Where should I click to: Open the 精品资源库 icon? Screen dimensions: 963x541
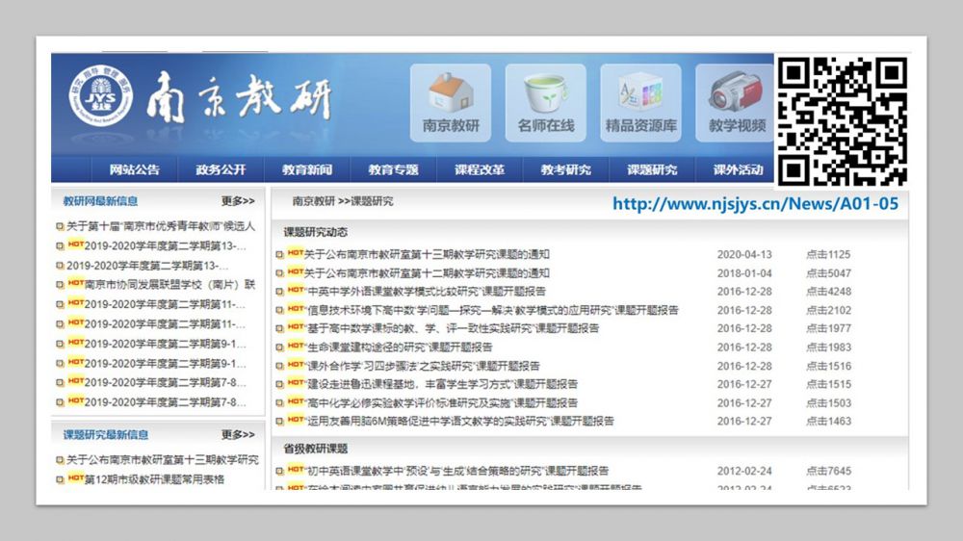tap(640, 93)
